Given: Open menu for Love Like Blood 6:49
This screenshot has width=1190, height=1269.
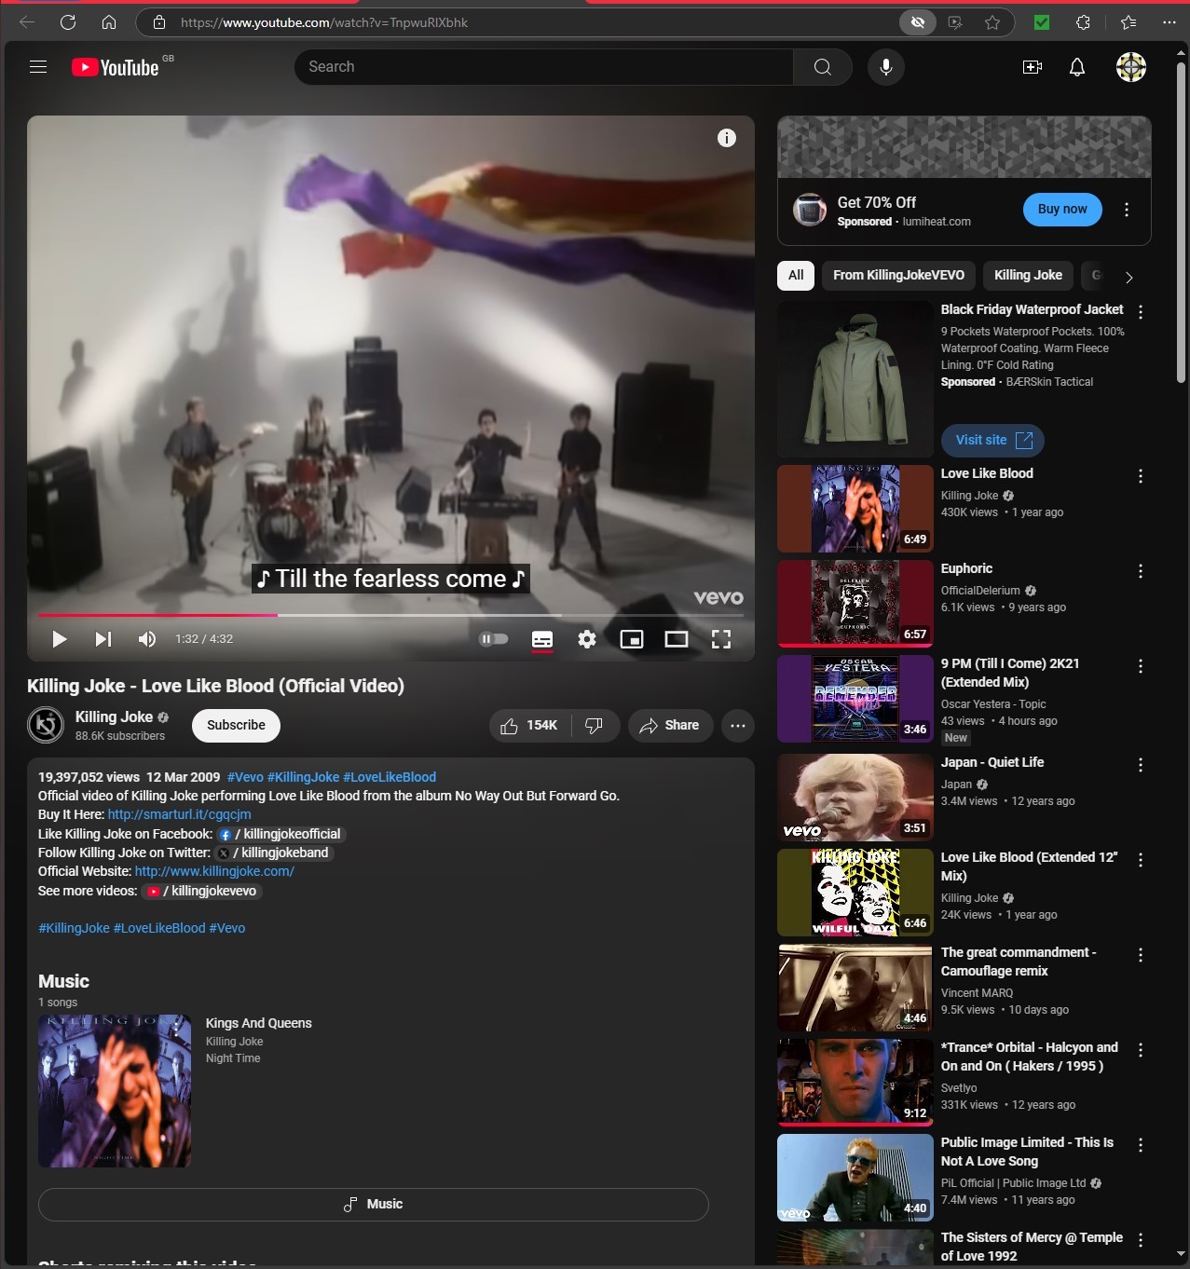Looking at the screenshot, I should pyautogui.click(x=1141, y=476).
